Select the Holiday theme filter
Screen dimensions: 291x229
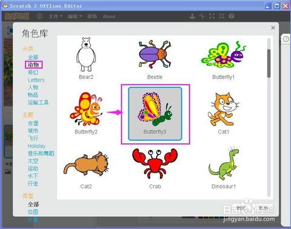click(36, 146)
